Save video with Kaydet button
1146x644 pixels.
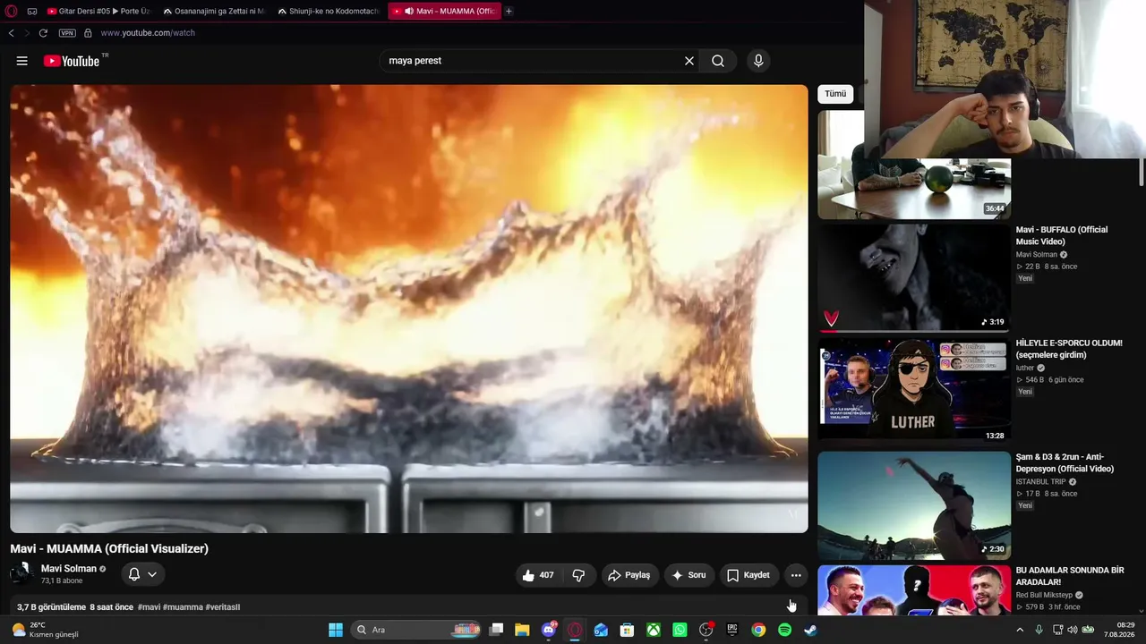[x=748, y=575]
